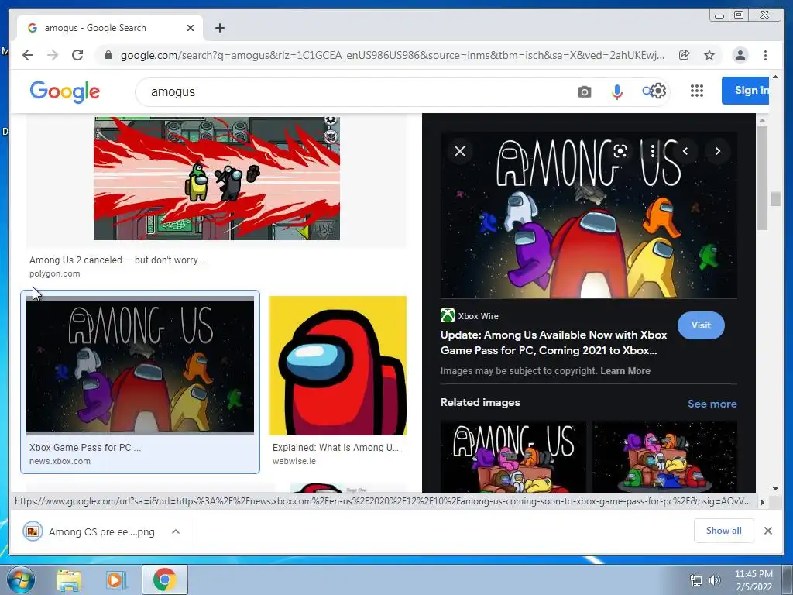Click the 11:45 PM clock
This screenshot has width=793, height=595.
pos(754,574)
